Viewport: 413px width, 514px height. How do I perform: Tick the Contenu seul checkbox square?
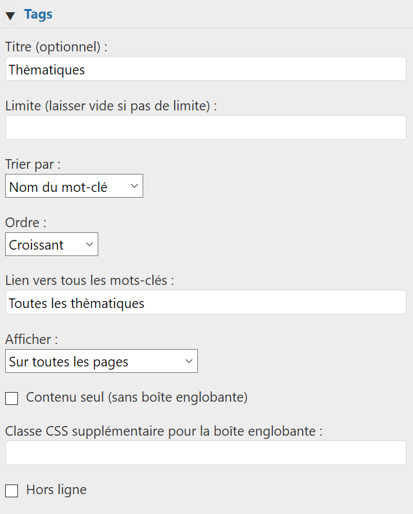point(12,398)
